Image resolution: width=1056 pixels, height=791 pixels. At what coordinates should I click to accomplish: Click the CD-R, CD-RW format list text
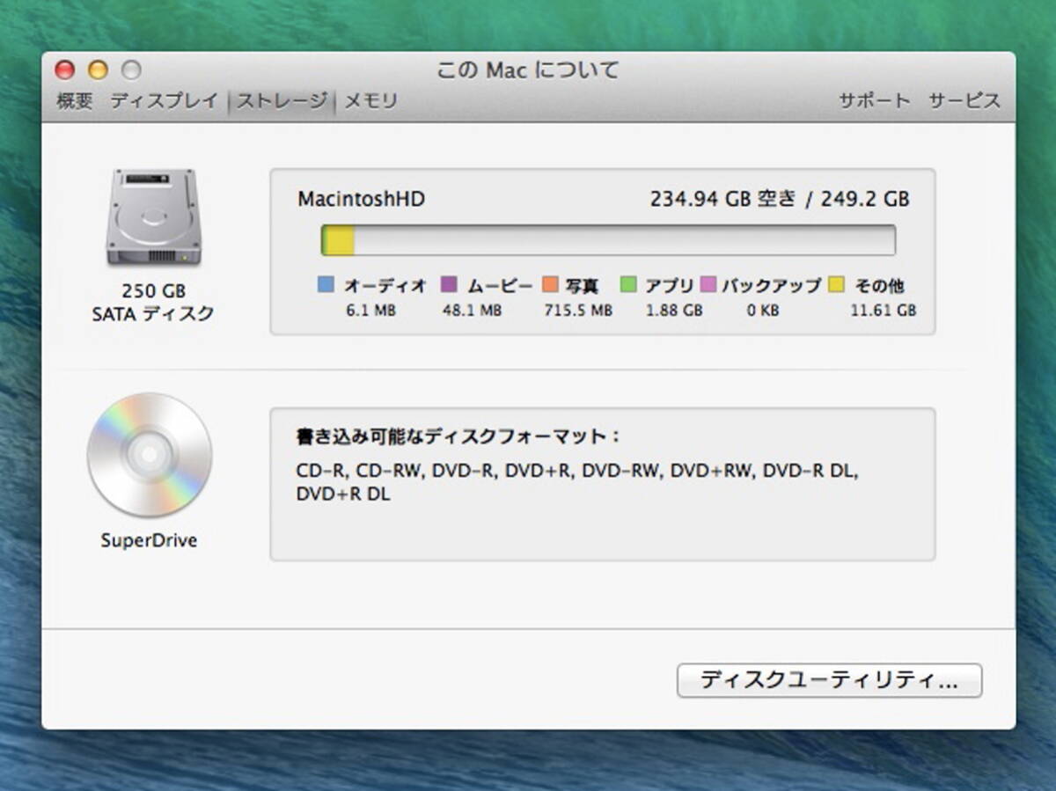coord(577,482)
